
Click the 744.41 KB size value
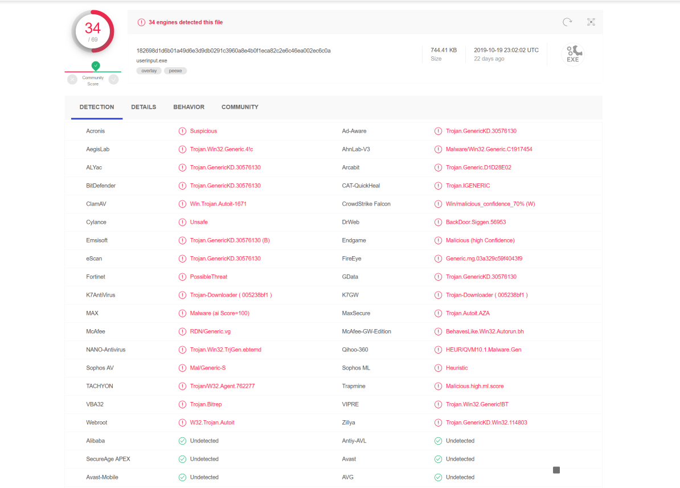444,50
